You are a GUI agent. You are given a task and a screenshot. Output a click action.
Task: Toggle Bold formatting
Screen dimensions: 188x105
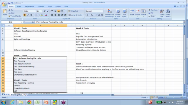pyautogui.click(x=25, y=15)
